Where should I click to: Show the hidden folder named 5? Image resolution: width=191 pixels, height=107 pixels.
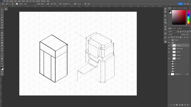(169, 61)
